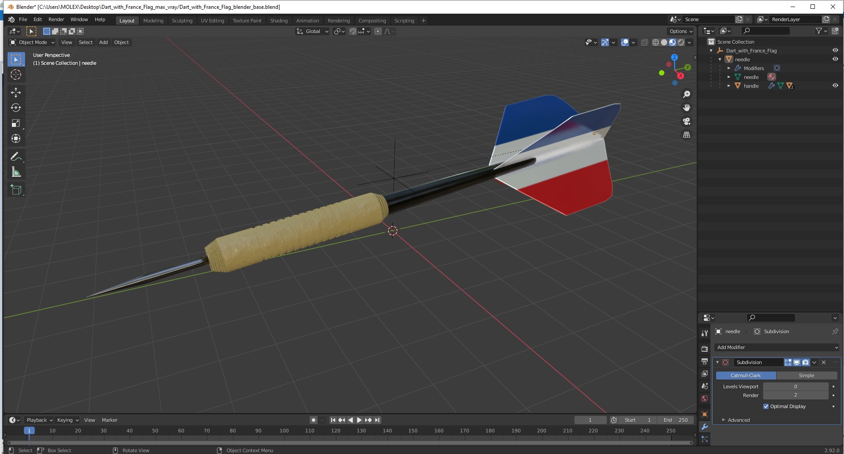Click the Levels Viewport value field
This screenshot has height=454, width=844.
pyautogui.click(x=796, y=387)
